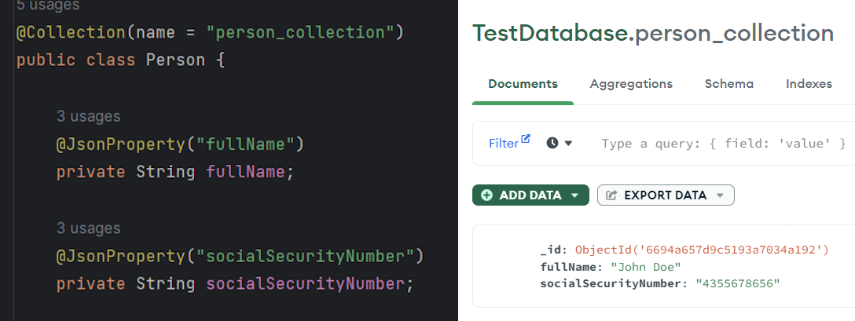Expand the EXPORT DATA dropdown arrow

click(x=720, y=195)
